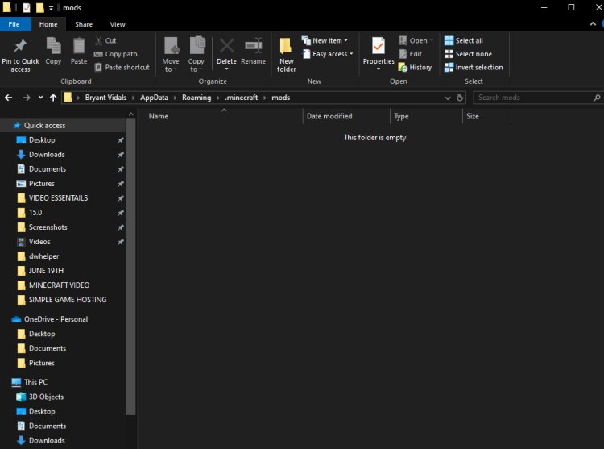This screenshot has width=604, height=449.
Task: Open the MINECRAFT VIDEO folder
Action: (59, 285)
